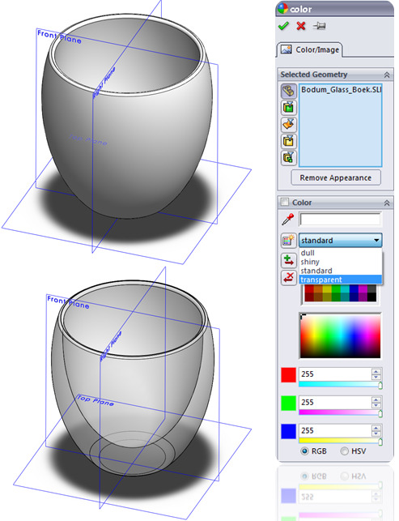Adjust the red component slider

coord(341,384)
